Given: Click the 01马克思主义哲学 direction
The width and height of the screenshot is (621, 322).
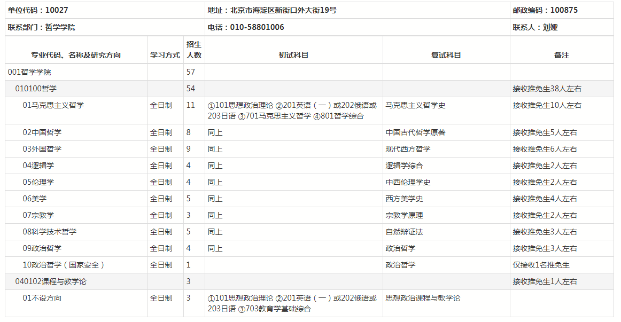Looking at the screenshot, I should (x=53, y=105).
